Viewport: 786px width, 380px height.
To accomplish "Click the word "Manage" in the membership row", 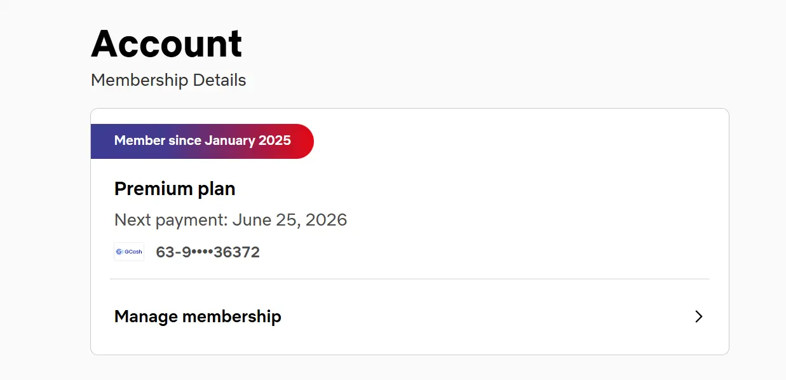I will (x=146, y=316).
